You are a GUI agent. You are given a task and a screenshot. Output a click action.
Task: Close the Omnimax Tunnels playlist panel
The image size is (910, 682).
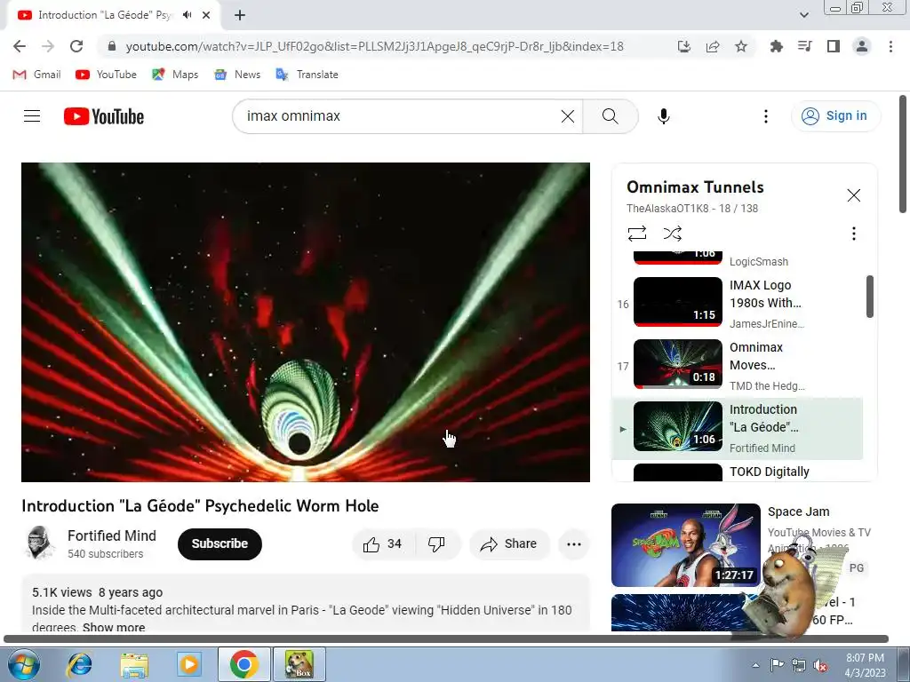[853, 195]
